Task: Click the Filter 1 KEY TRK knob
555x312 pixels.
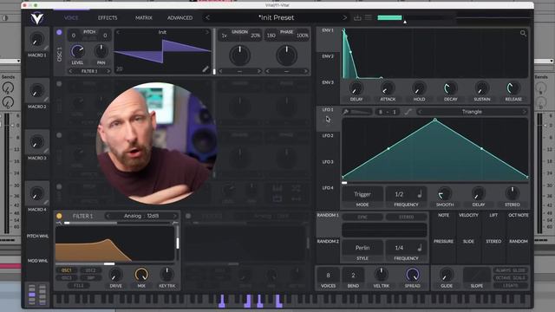Action: click(x=166, y=275)
